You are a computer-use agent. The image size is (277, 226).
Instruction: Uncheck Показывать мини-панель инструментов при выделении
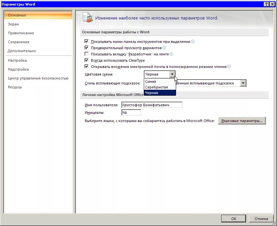[x=86, y=42]
